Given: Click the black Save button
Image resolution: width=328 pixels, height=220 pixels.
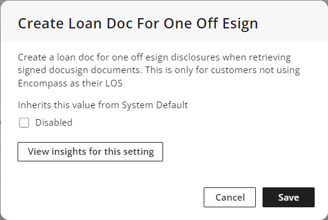Looking at the screenshot, I should pos(289,197).
